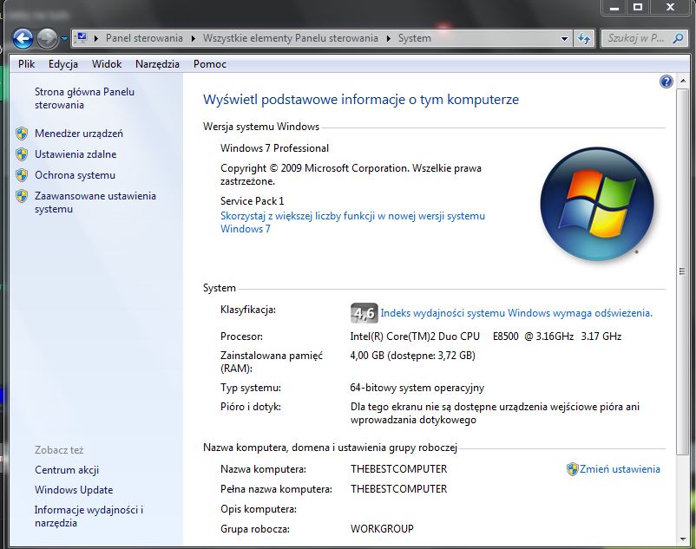
Task: Open Centrum akcji link
Action: 67,470
